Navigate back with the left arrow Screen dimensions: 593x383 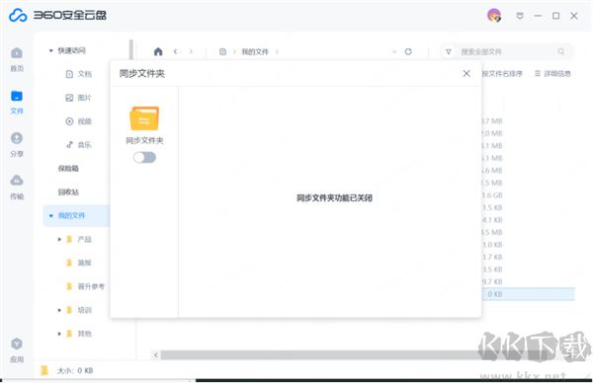point(176,51)
